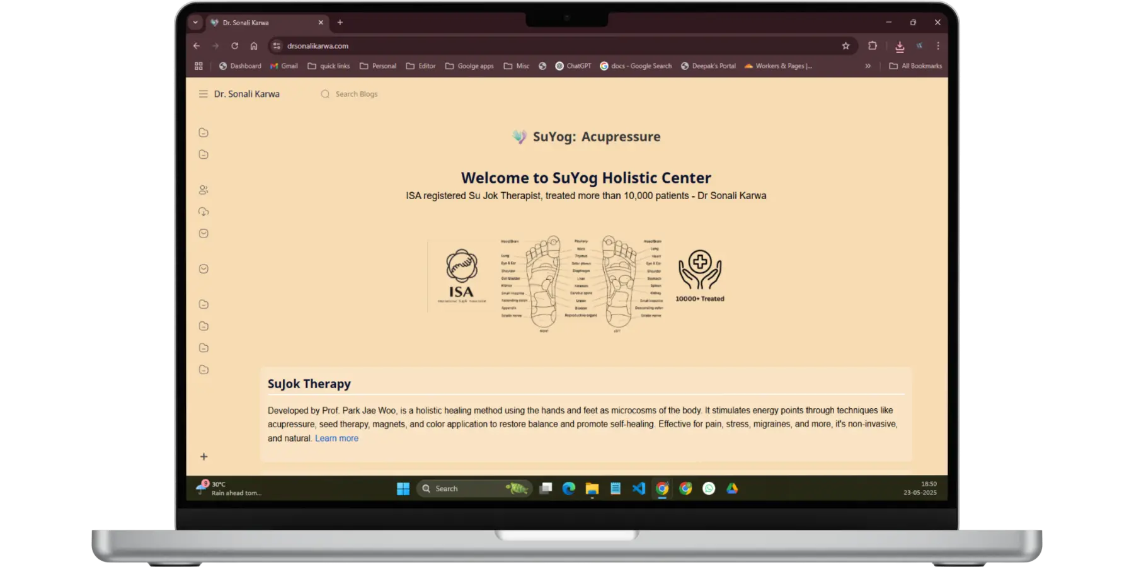Open the All Bookmarks folder
The image size is (1134, 567).
tap(915, 66)
